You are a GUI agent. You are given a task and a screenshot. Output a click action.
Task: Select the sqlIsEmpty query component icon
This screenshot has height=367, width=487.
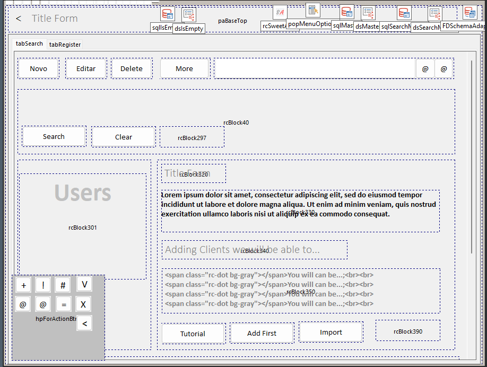click(168, 14)
